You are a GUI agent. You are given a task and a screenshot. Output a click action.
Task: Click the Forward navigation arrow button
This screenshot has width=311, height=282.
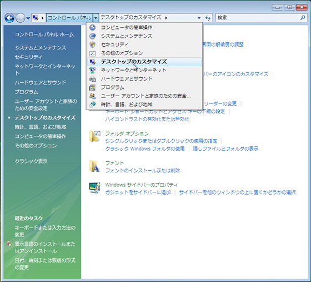point(20,18)
